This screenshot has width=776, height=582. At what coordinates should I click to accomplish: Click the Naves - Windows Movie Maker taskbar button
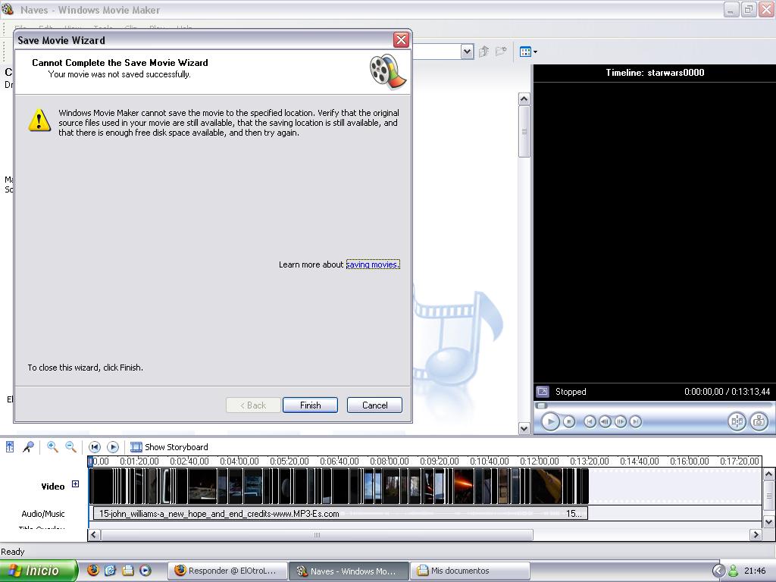(349, 571)
